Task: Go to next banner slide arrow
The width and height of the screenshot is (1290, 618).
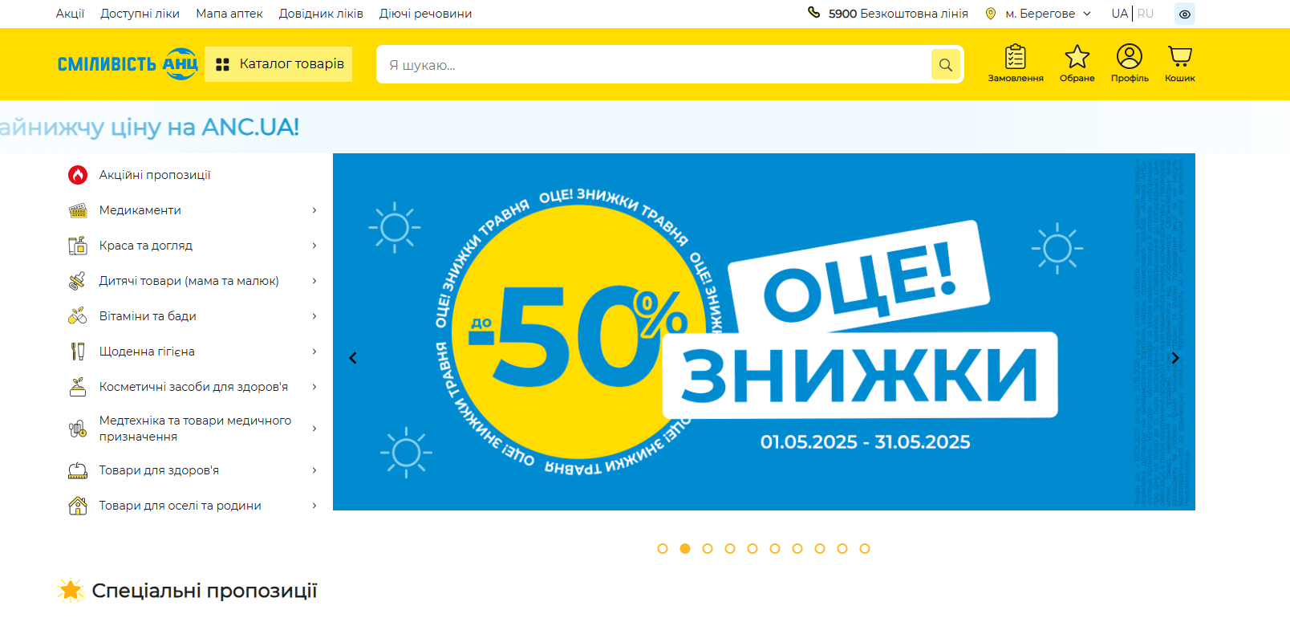Action: 1175,358
